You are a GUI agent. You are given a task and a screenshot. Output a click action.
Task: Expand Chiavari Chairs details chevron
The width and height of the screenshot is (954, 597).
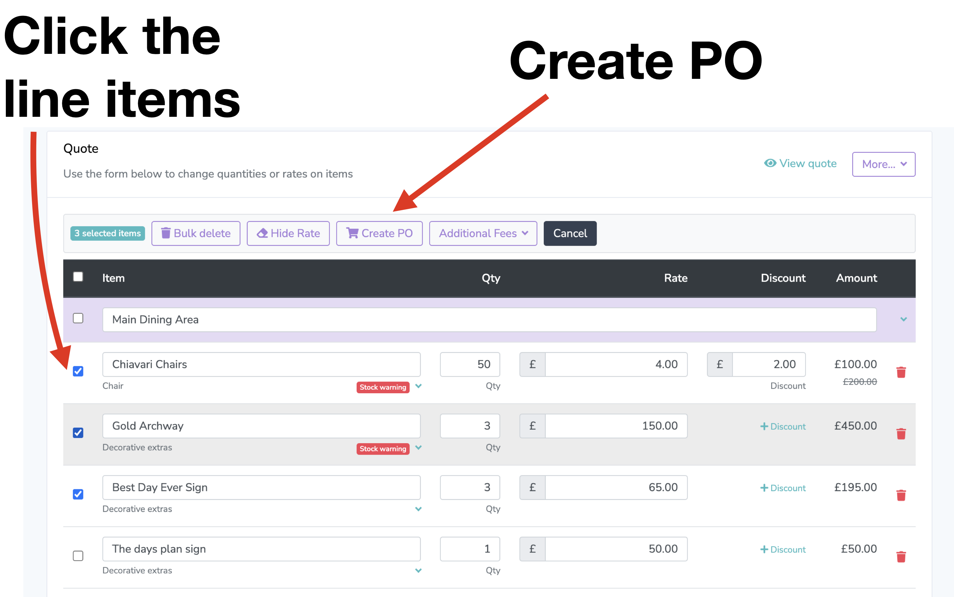click(419, 386)
